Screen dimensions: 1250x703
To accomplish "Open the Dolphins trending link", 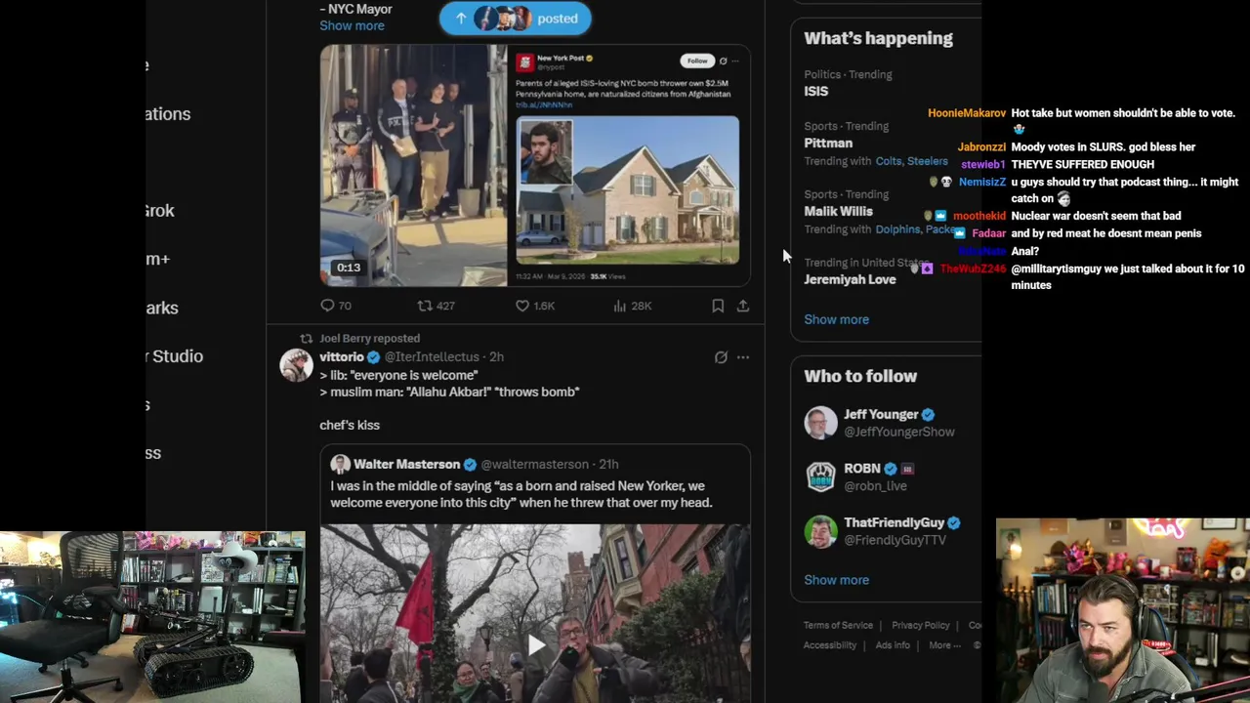I will click(897, 229).
